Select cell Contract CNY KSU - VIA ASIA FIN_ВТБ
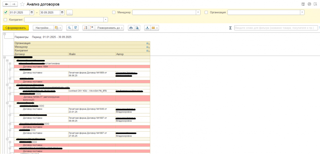Screen dimensions: 320x154 click(92, 91)
